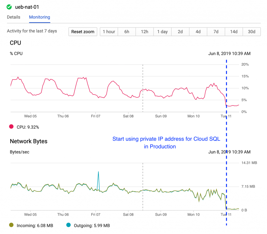
Task: Click the gray dashed cursor line in CPU chart
Action: pyautogui.click(x=143, y=88)
